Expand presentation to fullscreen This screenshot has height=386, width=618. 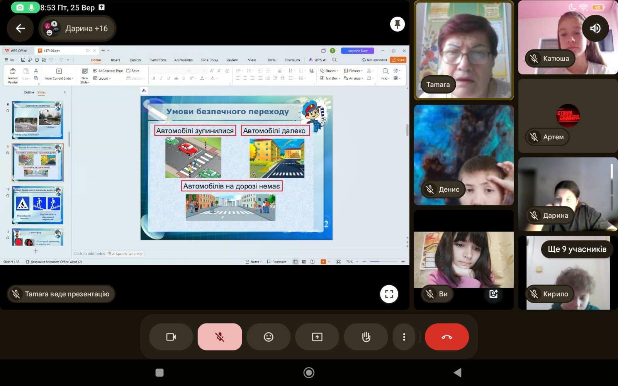[389, 294]
